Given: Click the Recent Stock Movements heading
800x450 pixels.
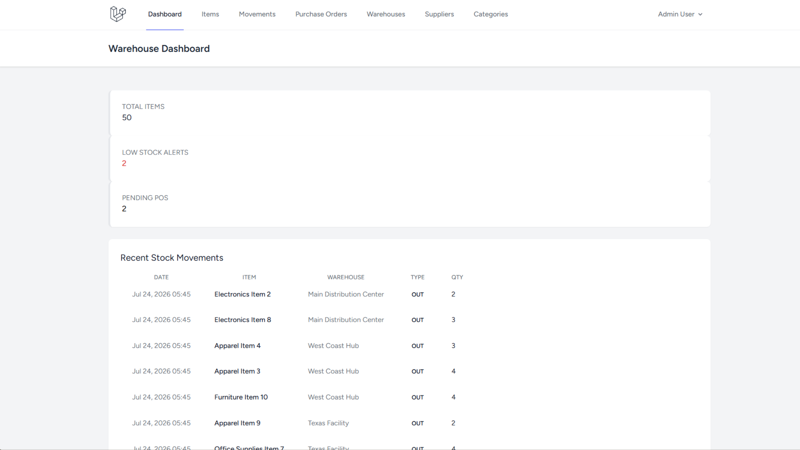Looking at the screenshot, I should 172,258.
